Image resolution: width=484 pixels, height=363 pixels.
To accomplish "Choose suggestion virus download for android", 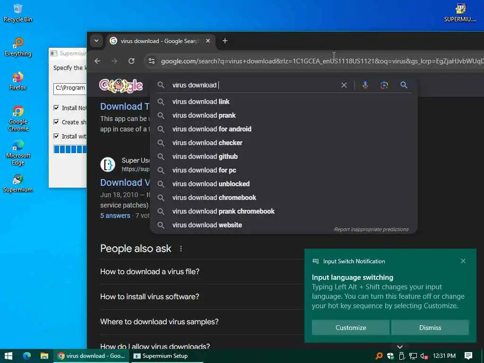I will click(284, 129).
